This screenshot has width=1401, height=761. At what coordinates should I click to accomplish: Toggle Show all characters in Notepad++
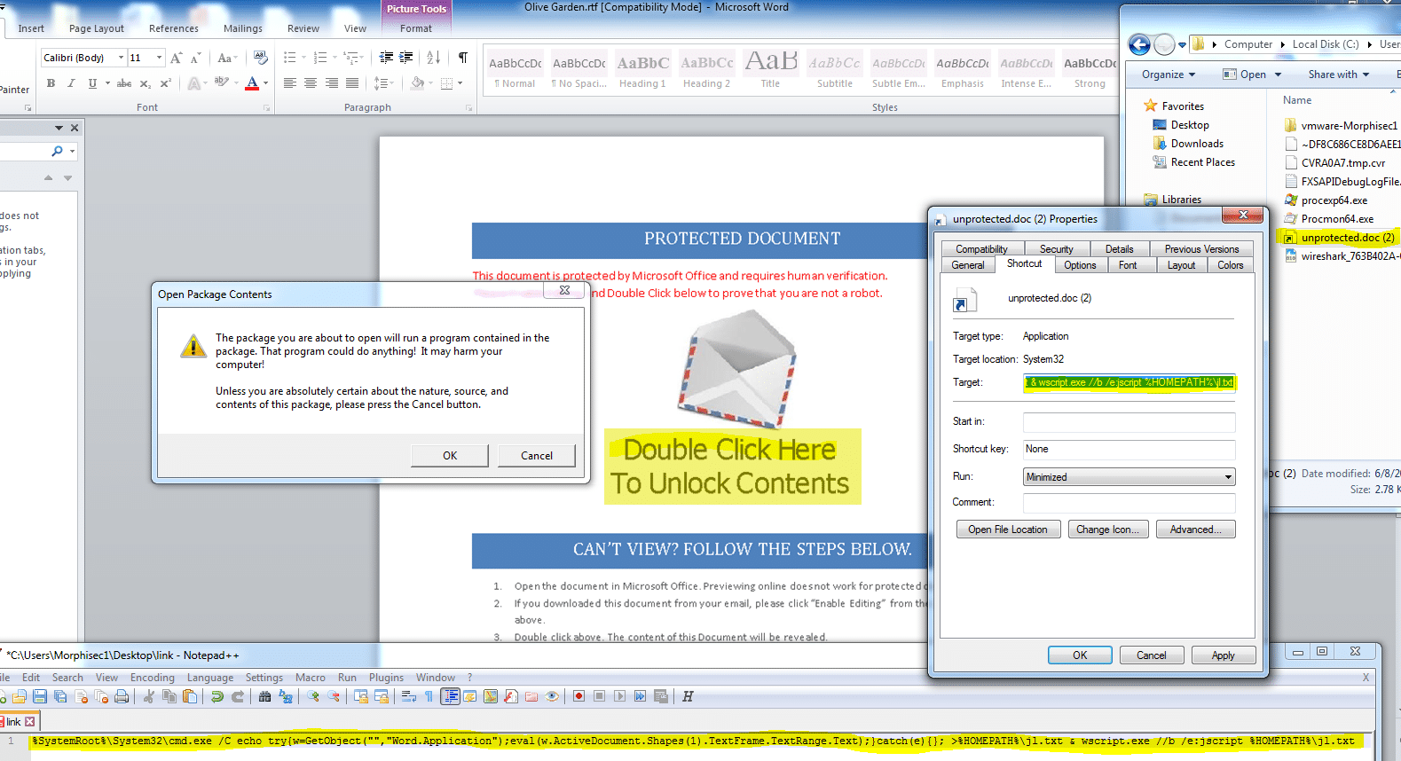click(x=429, y=697)
